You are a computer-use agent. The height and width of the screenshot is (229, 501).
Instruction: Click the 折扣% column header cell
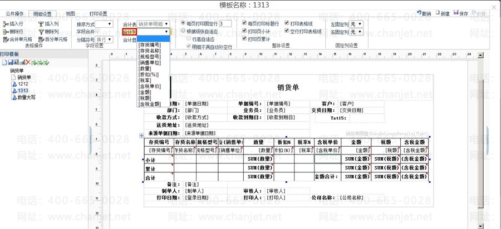[284, 142]
